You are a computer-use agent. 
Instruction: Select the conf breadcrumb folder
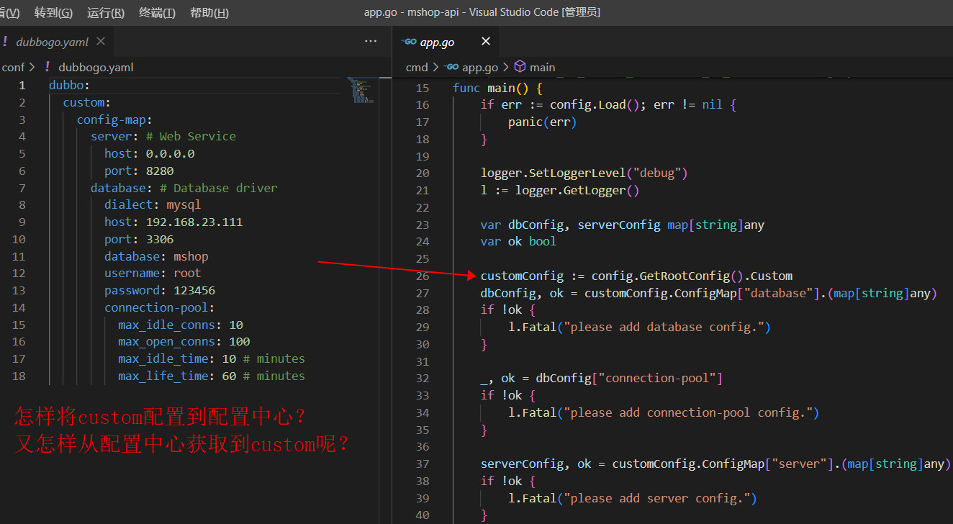point(13,67)
